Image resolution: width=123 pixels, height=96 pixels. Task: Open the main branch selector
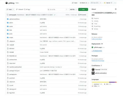coord(10,9)
